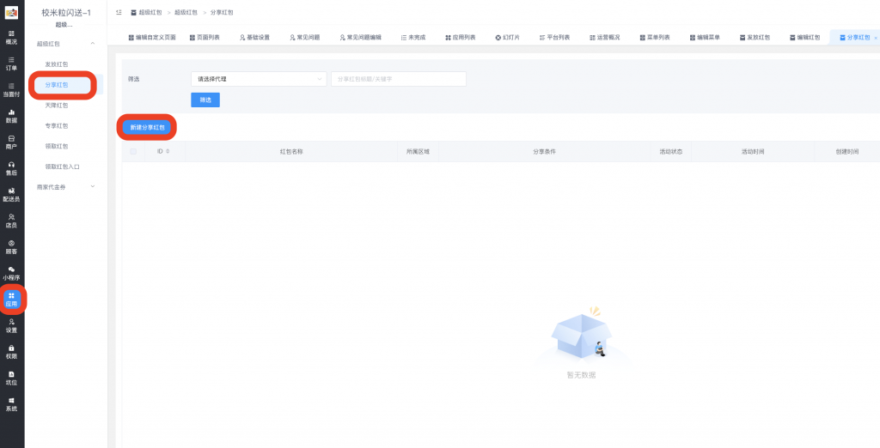Viewport: 880px width, 448px height.
Task: Open the 权限 permissions lock icon
Action: [11, 352]
